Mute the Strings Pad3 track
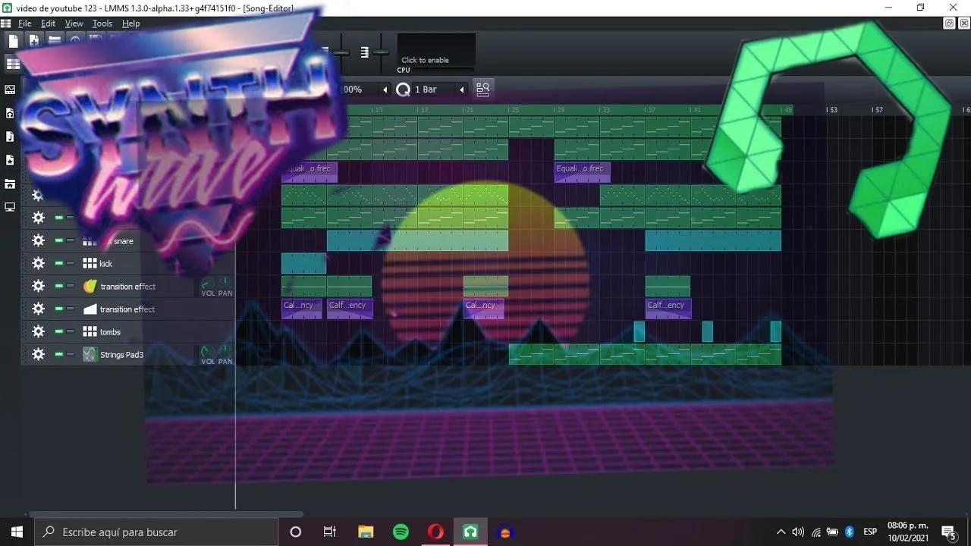The image size is (971, 546). (59, 354)
